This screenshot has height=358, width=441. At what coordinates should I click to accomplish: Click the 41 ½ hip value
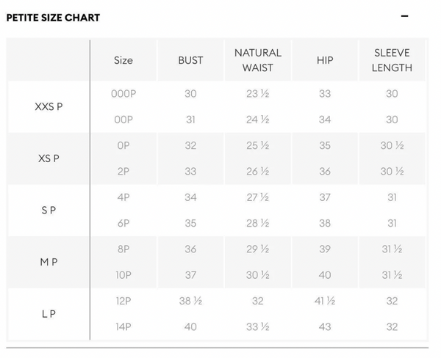pos(325,301)
